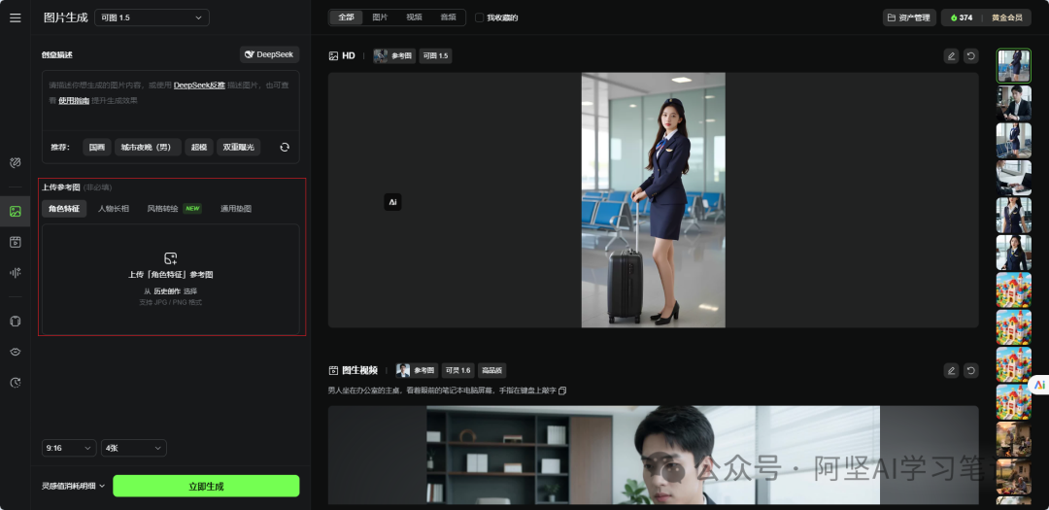This screenshot has height=510, width=1049.
Task: Switch to the 视频 filter tab
Action: [414, 17]
